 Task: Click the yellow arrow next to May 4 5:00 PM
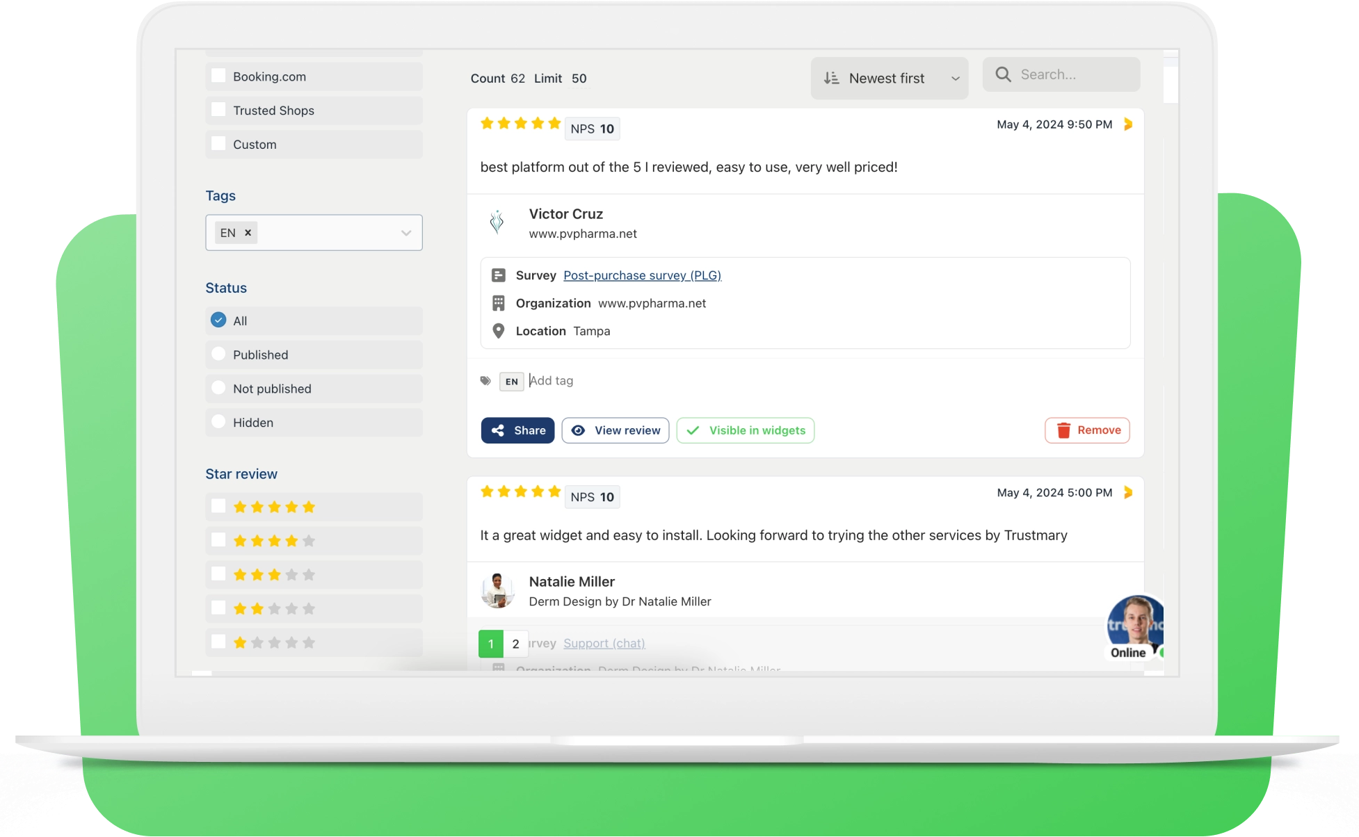[x=1128, y=492]
